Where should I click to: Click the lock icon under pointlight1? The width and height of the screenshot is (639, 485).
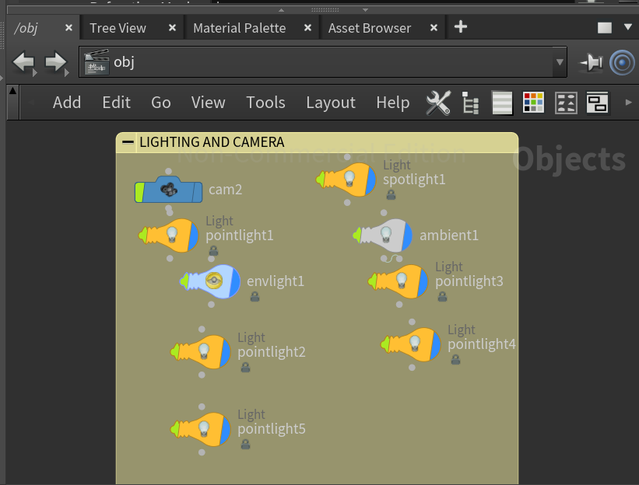213,250
